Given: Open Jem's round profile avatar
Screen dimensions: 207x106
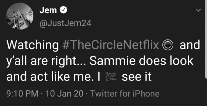Looking at the screenshot, I should 20,16.
